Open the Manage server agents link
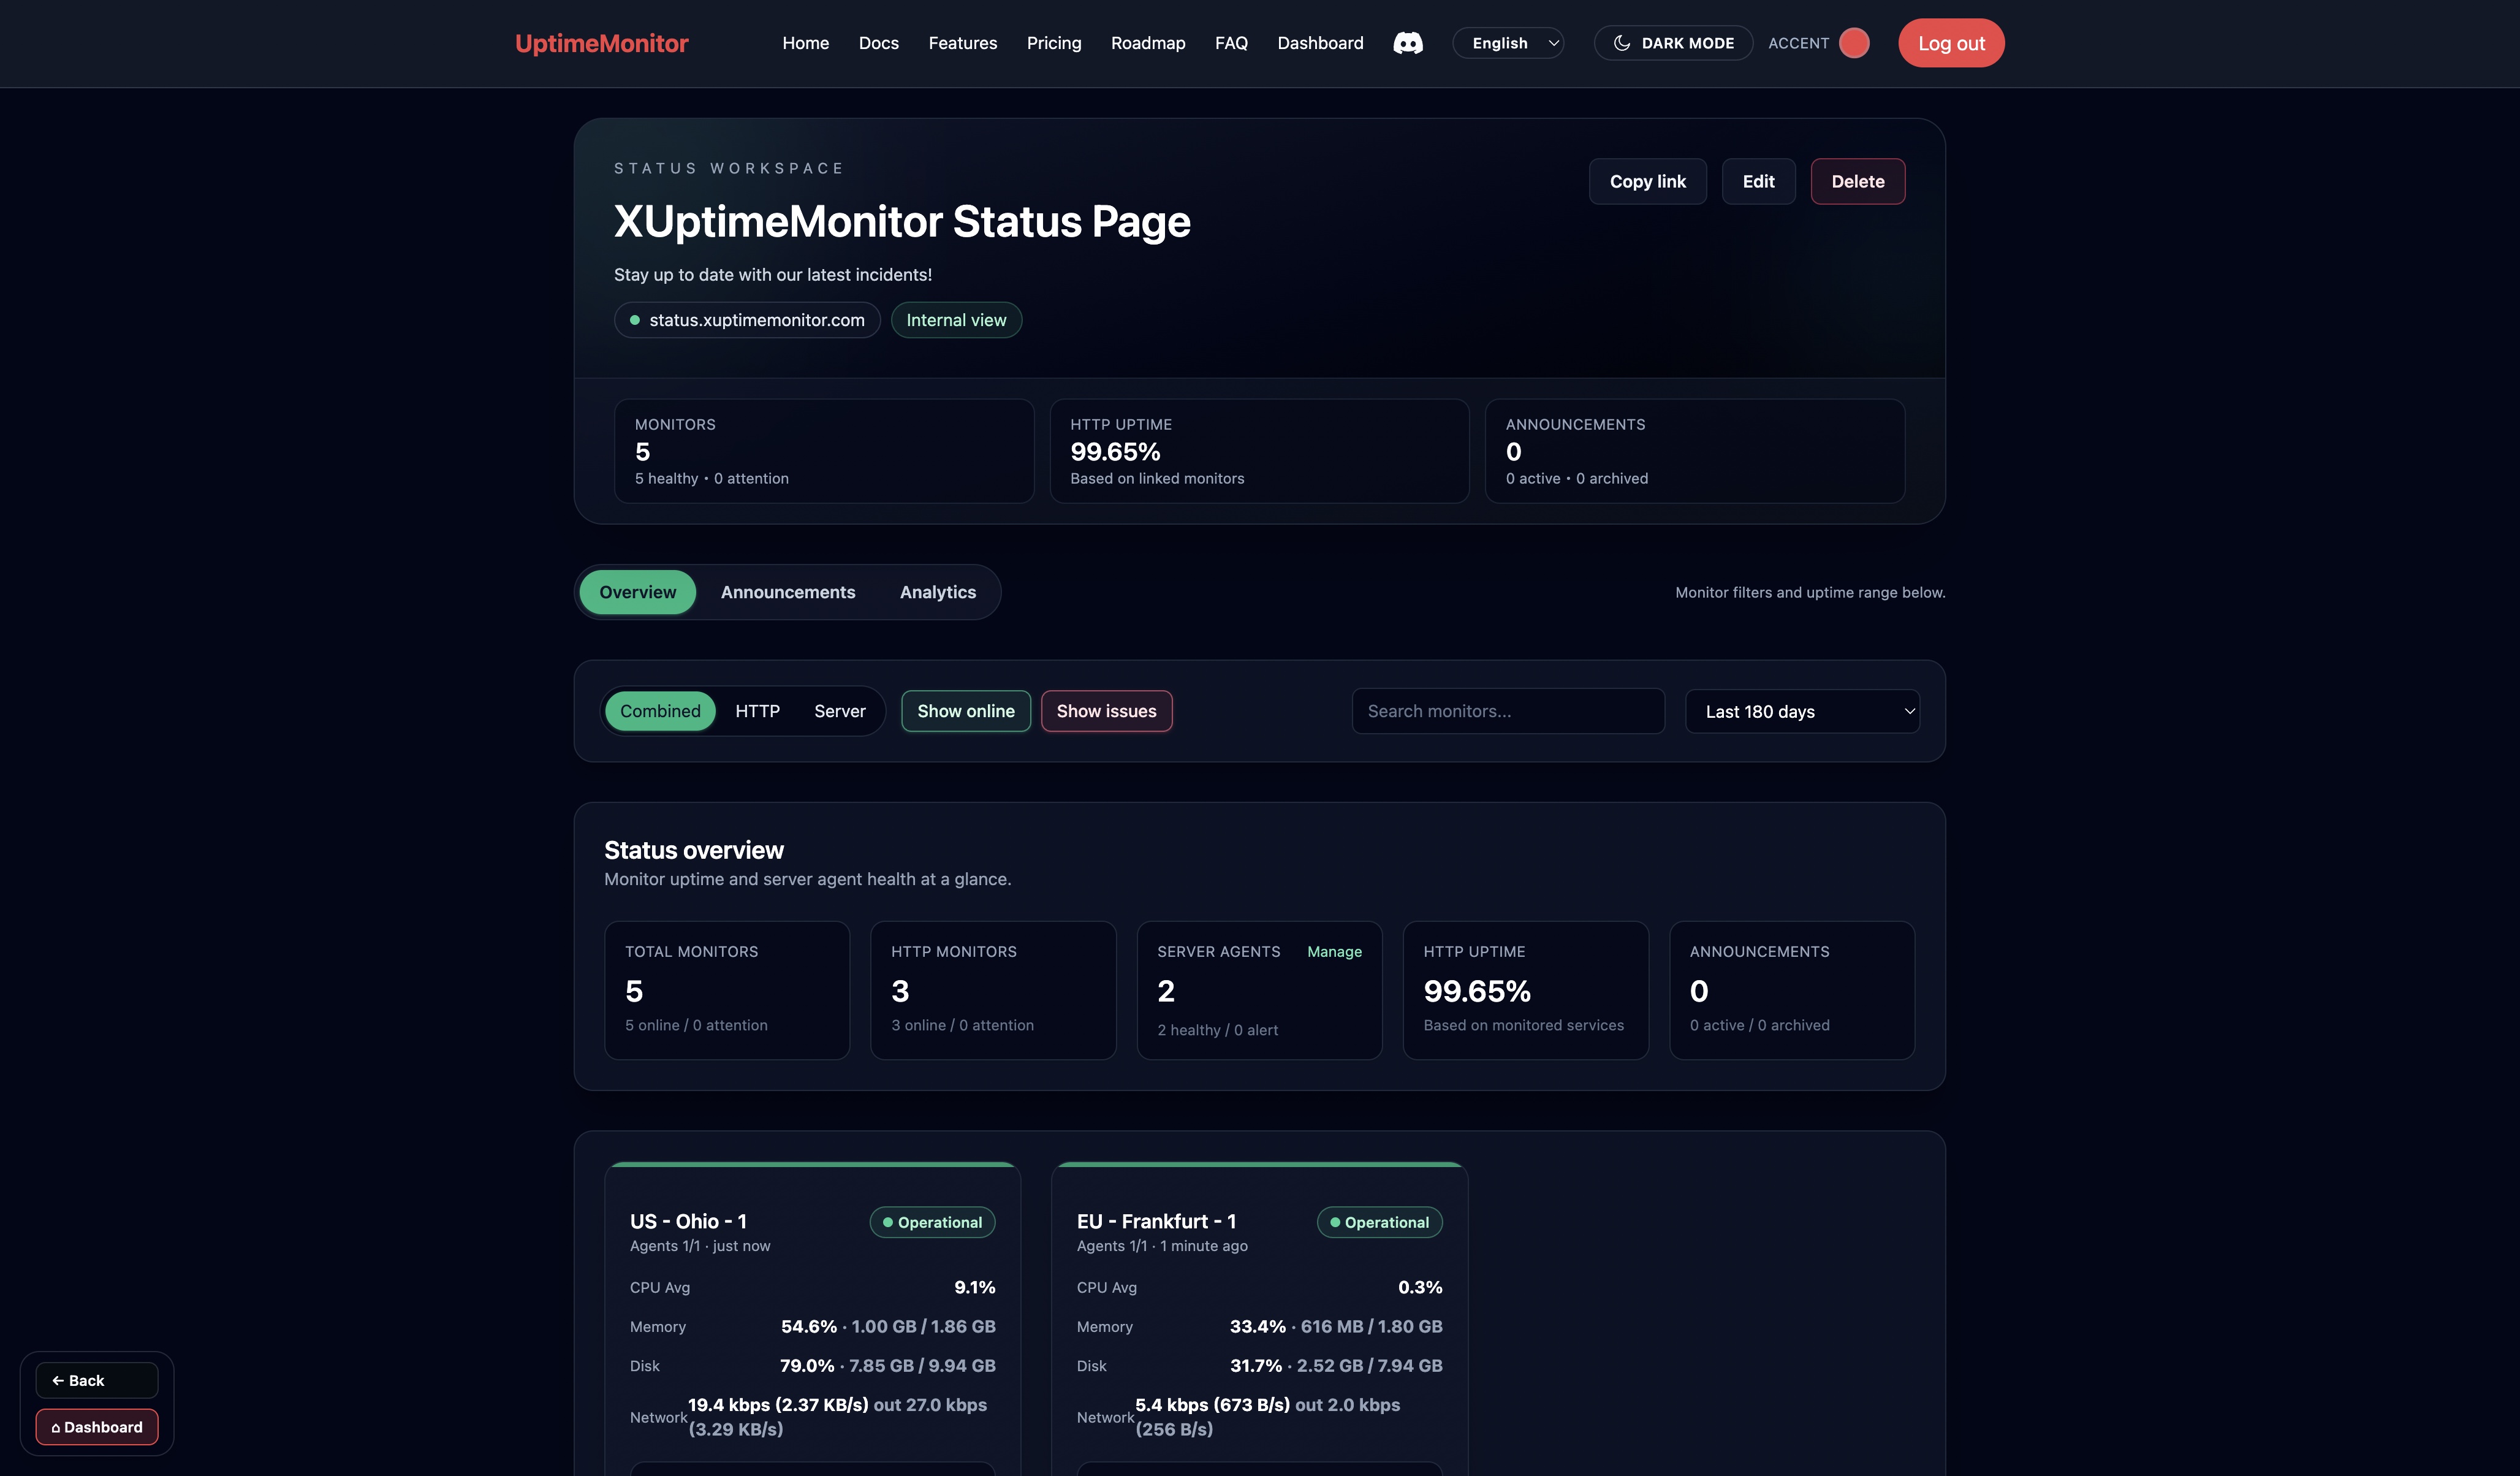Image resolution: width=2520 pixels, height=1476 pixels. point(1334,951)
